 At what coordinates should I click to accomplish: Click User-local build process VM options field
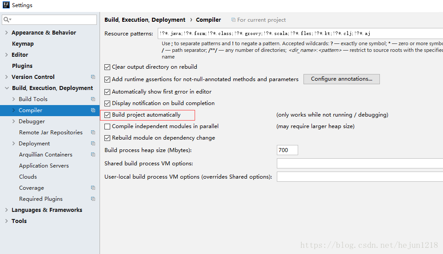360,177
